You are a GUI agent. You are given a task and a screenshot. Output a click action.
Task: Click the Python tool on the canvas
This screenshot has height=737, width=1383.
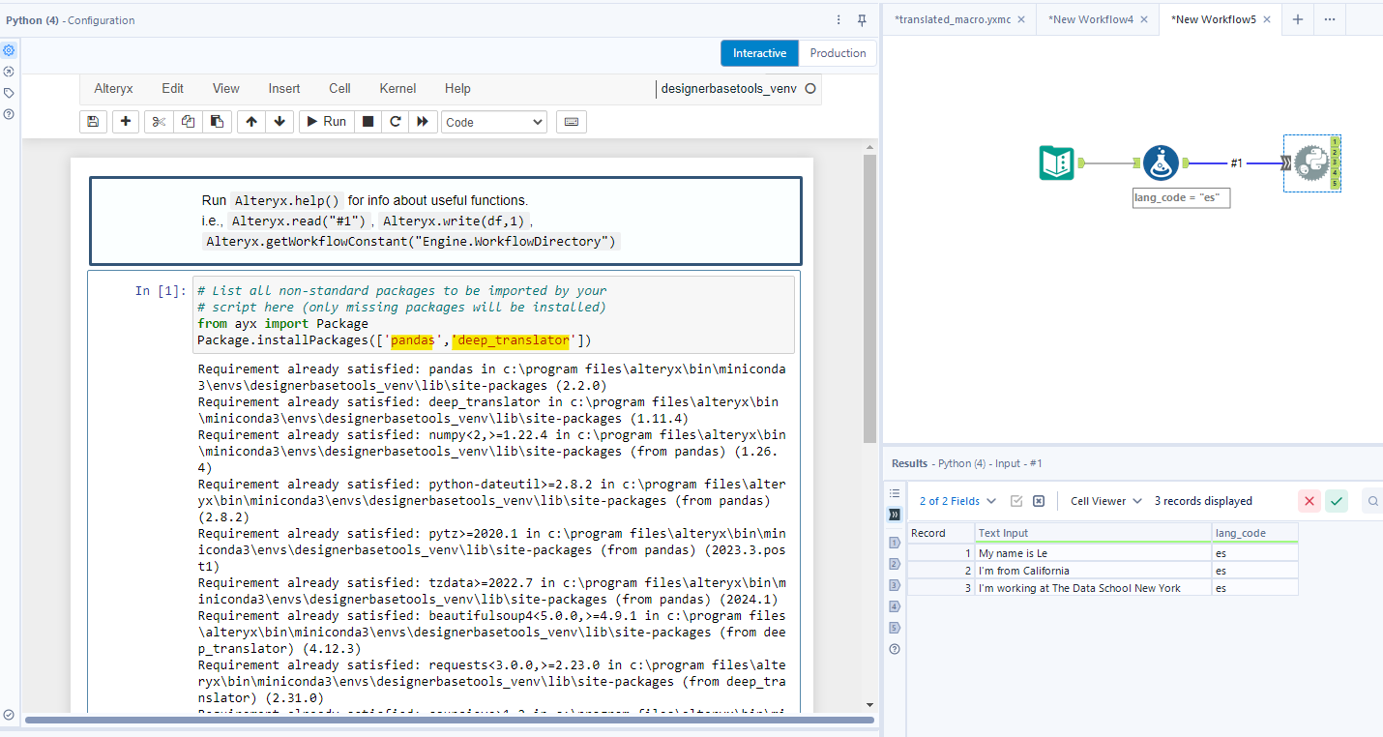(x=1310, y=162)
